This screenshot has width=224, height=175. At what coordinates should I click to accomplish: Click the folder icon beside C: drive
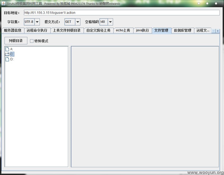pos(7,54)
